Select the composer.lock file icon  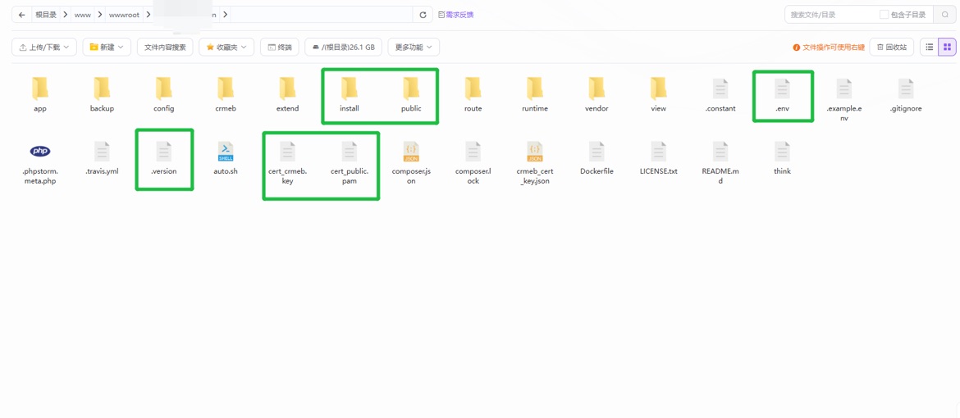click(x=473, y=151)
